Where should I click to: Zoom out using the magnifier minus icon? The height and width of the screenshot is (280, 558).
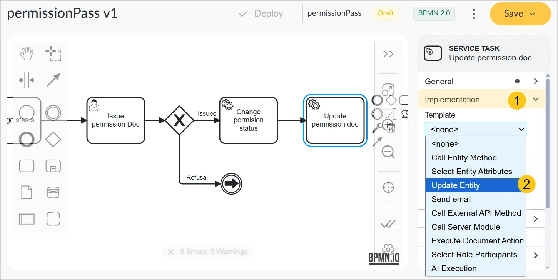pyautogui.click(x=388, y=152)
